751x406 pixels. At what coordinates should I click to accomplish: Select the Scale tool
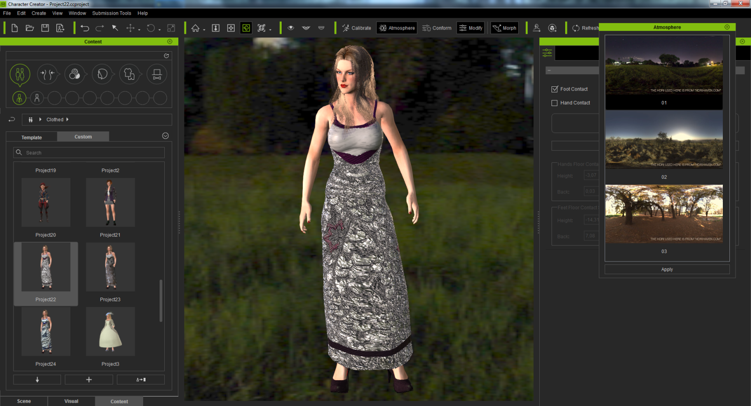[171, 28]
